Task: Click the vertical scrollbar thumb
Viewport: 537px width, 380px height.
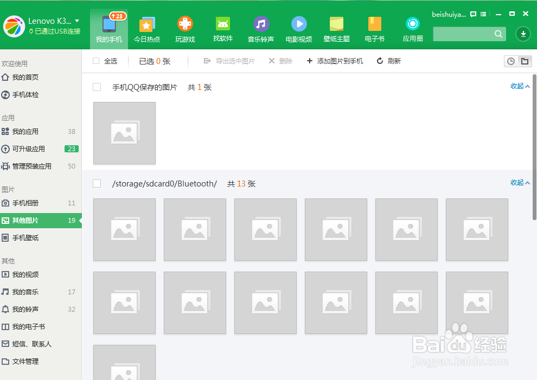Action: [x=535, y=147]
